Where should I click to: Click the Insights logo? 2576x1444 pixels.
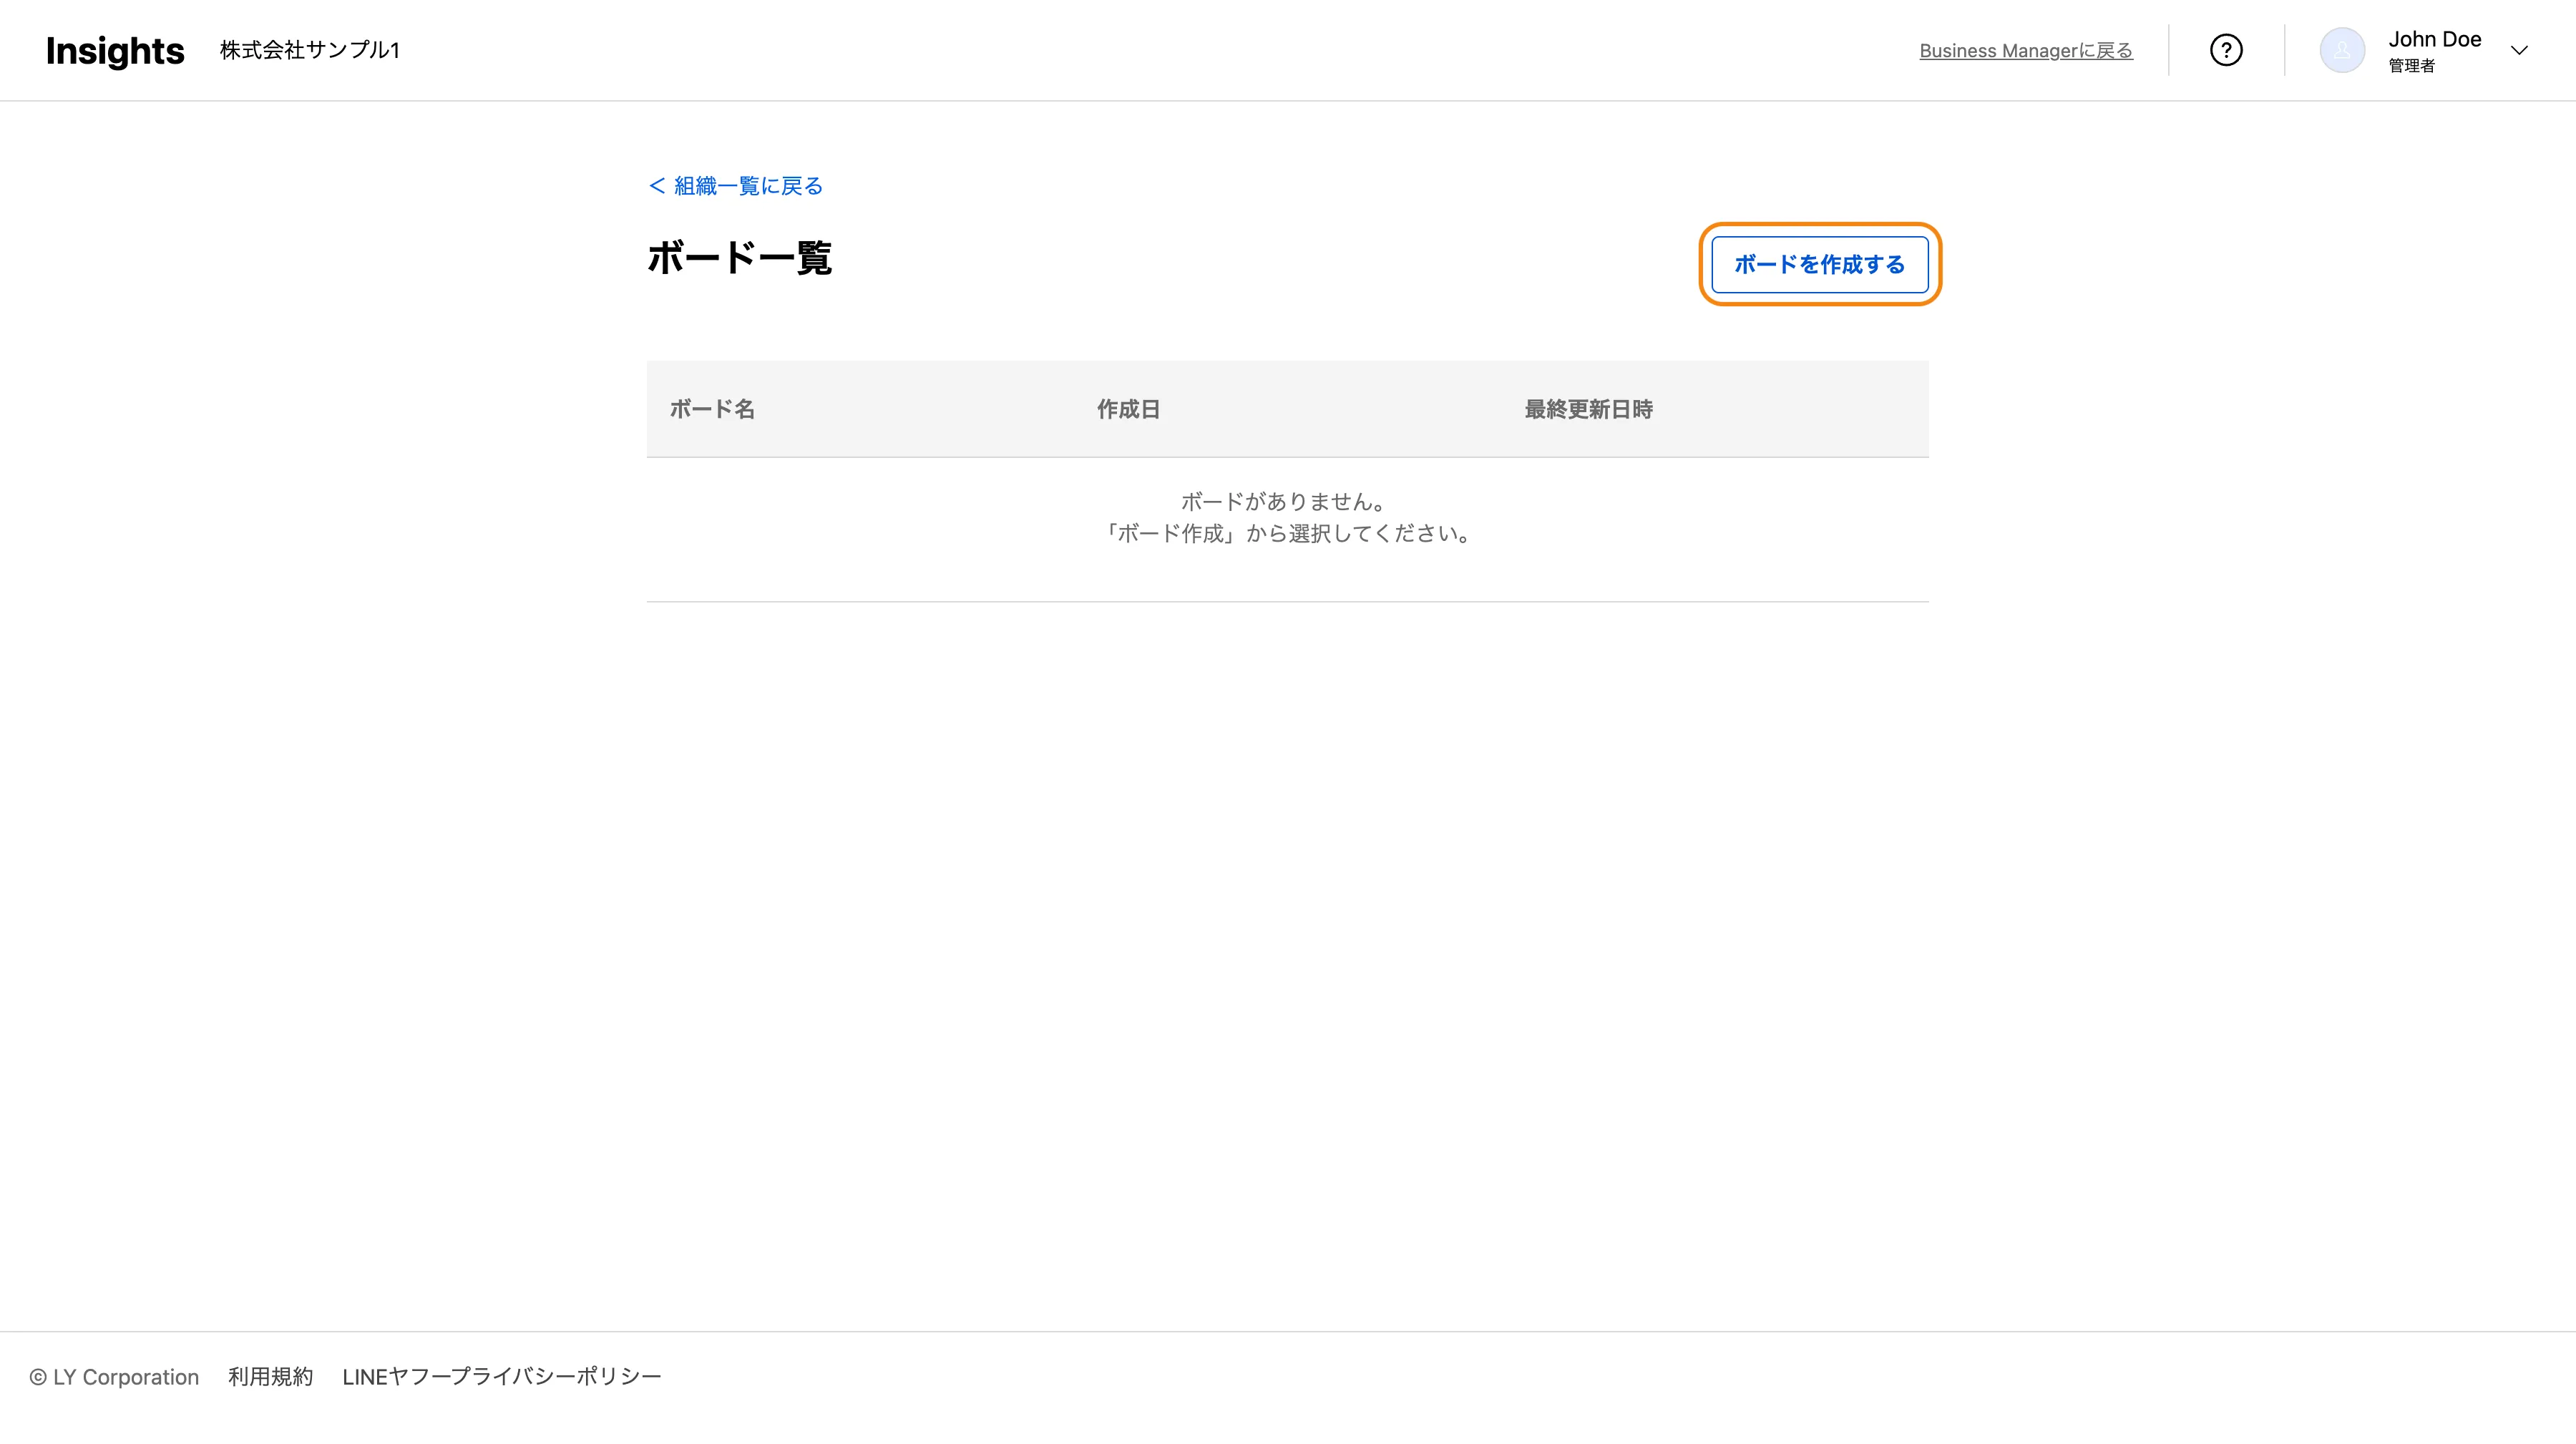pyautogui.click(x=115, y=50)
